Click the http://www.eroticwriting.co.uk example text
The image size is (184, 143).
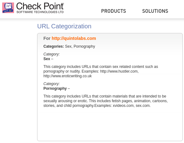pos(67,76)
